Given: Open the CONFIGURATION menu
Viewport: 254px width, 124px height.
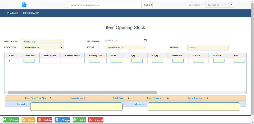Looking at the screenshot, I should pyautogui.click(x=31, y=13).
